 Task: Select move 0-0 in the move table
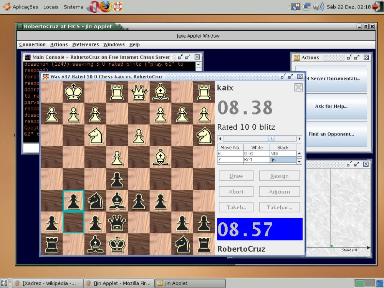pos(257,154)
